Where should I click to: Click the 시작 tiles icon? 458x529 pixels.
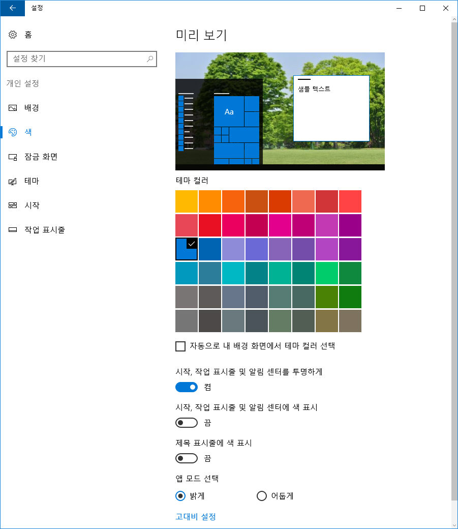pos(13,205)
